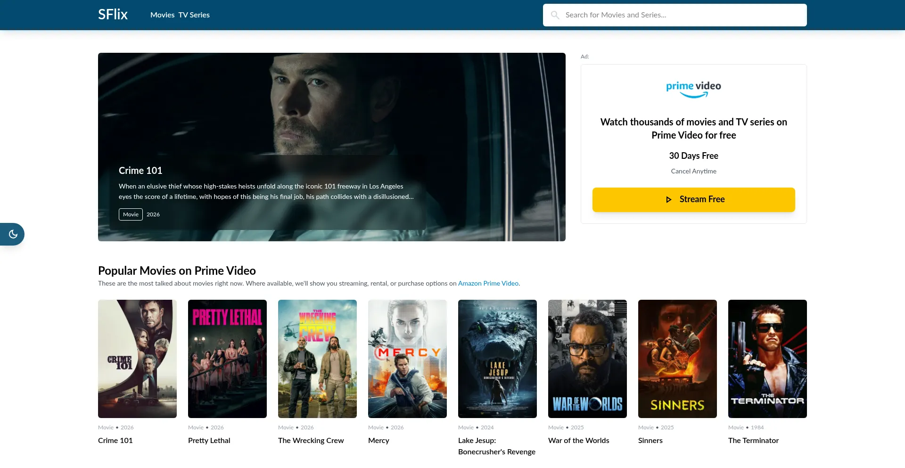Open the Sinners poster thumbnail
The height and width of the screenshot is (468, 905).
pos(677,359)
